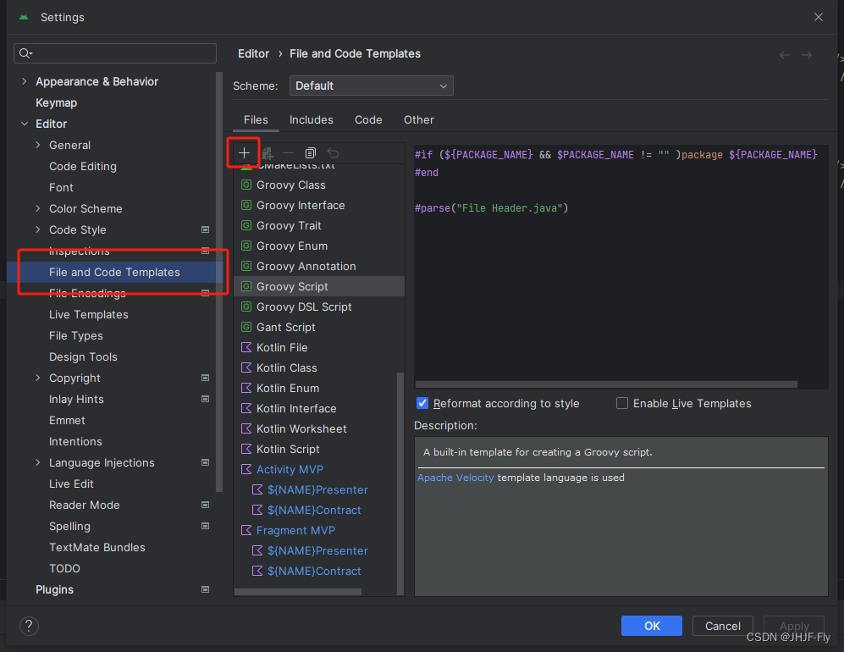Image resolution: width=844 pixels, height=652 pixels.
Task: Click the Cancel button
Action: point(722,626)
